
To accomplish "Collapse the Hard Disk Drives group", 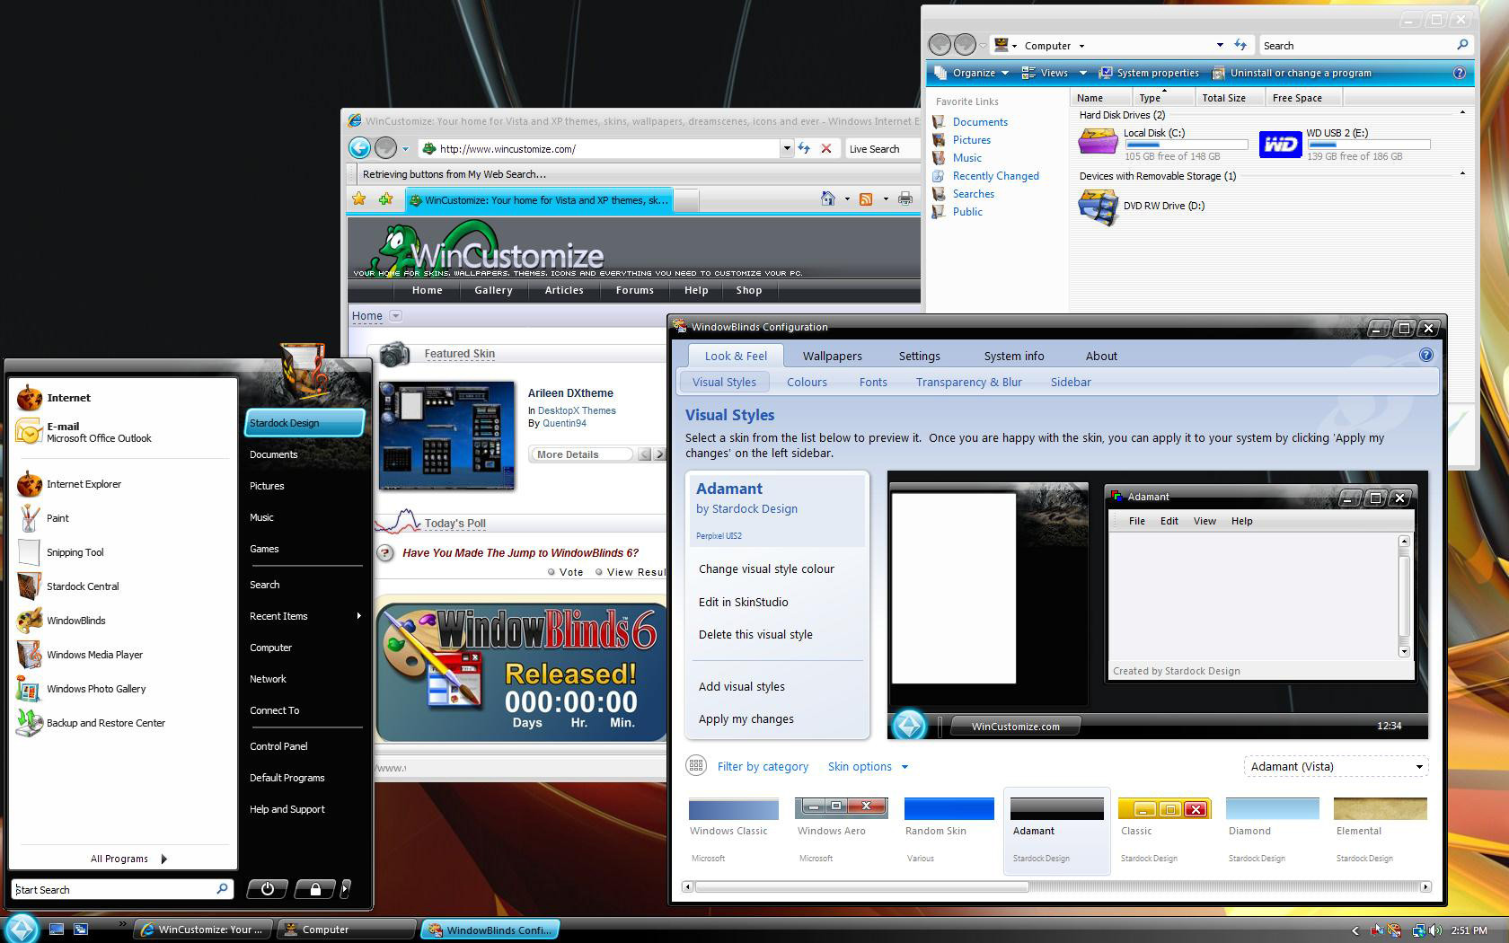I will (x=1462, y=113).
